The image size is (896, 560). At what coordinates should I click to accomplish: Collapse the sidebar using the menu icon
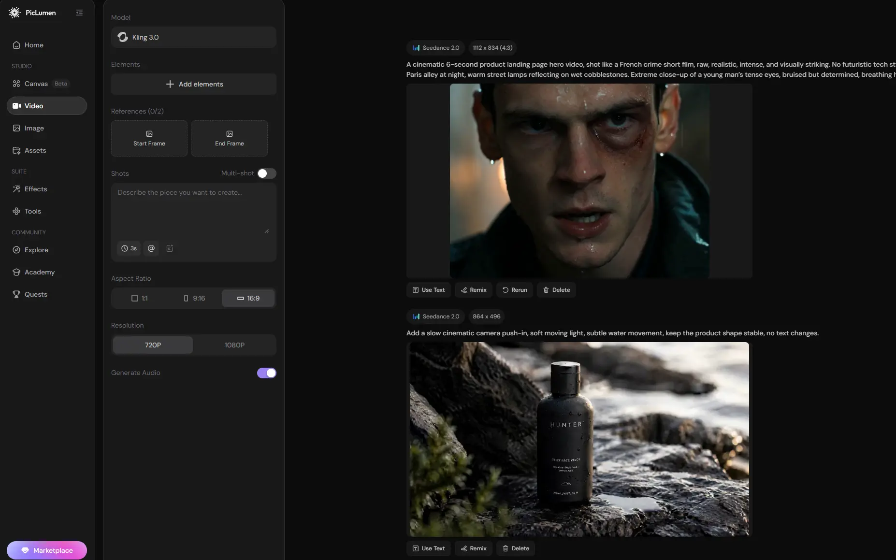pyautogui.click(x=79, y=13)
